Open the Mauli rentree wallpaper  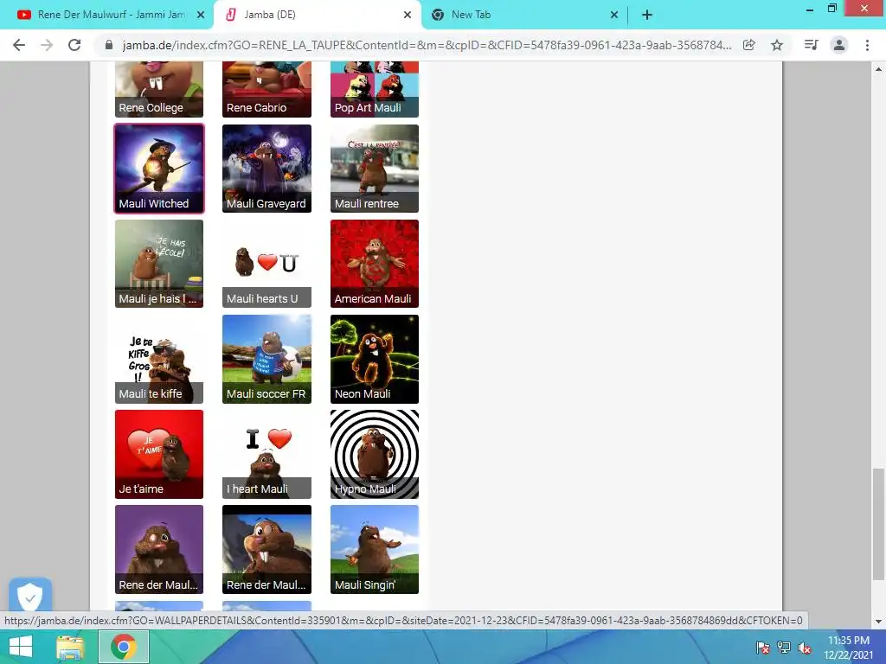[x=375, y=169]
